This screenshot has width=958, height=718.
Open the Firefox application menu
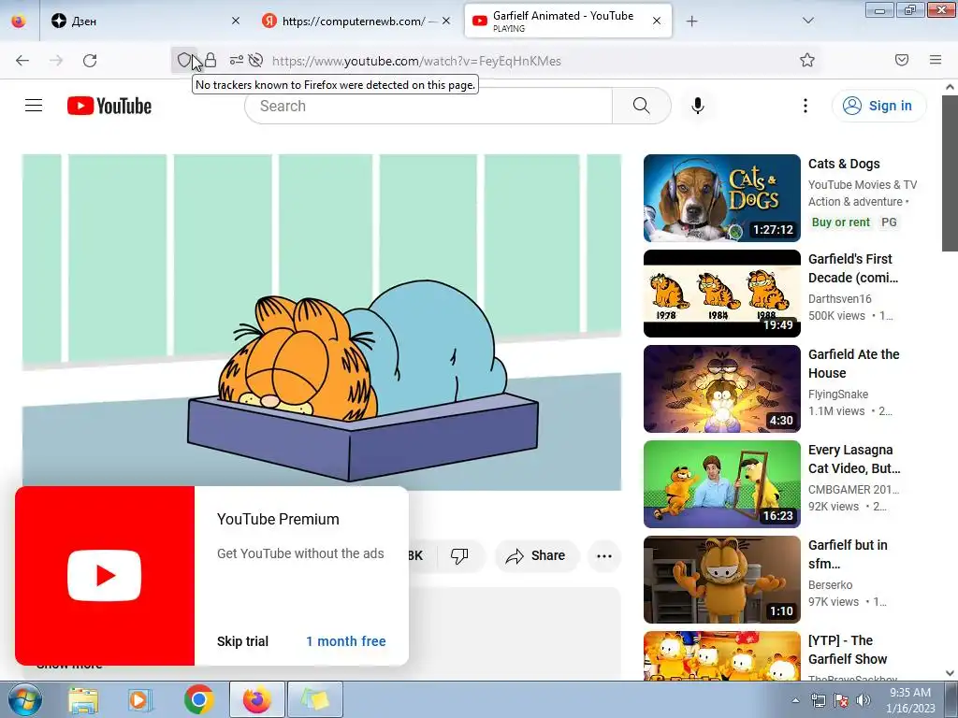[x=936, y=60]
